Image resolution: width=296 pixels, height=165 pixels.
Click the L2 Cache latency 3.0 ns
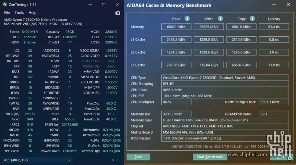pyautogui.click(x=274, y=52)
